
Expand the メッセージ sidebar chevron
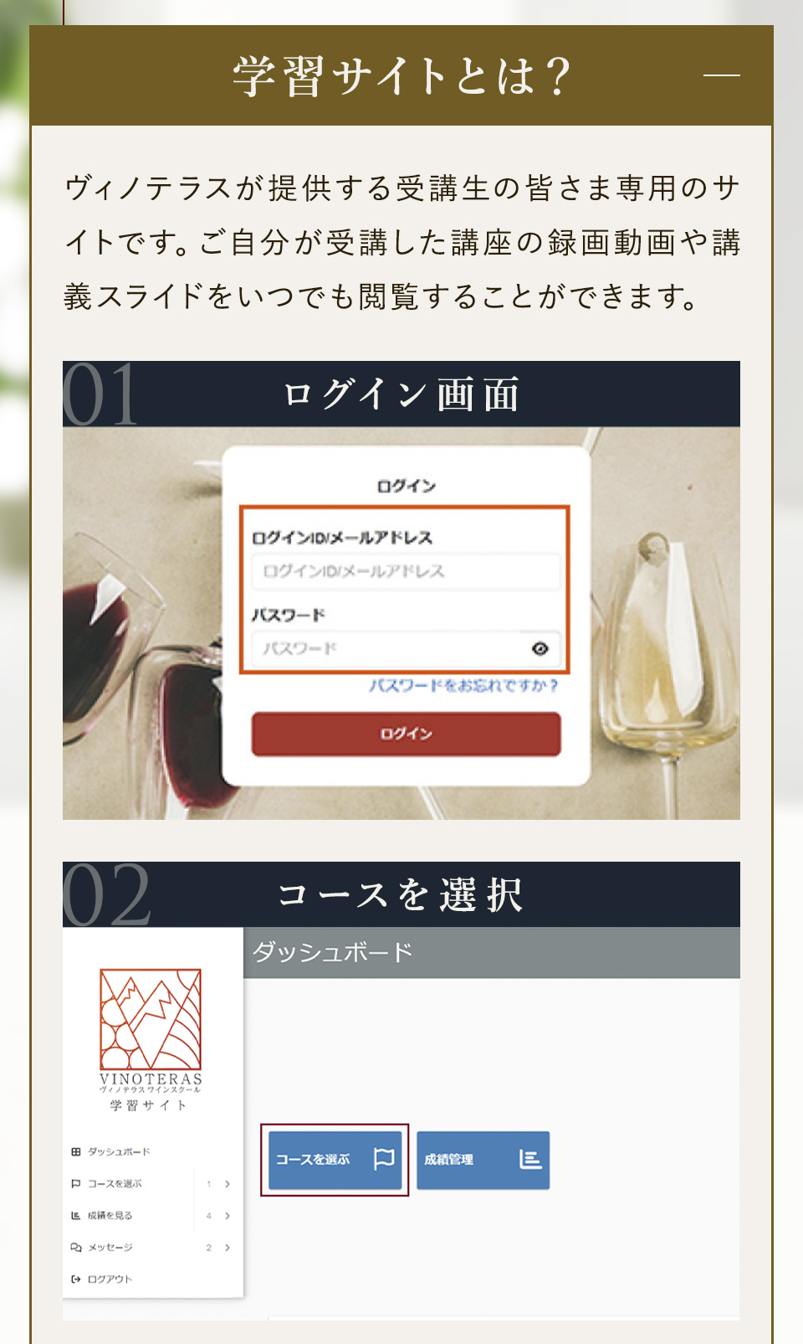tap(228, 1247)
